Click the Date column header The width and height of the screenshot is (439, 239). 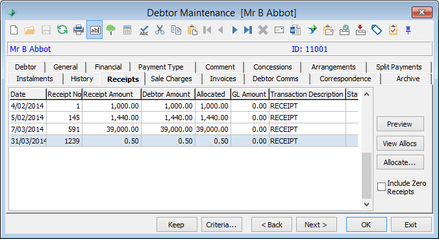[x=28, y=94]
